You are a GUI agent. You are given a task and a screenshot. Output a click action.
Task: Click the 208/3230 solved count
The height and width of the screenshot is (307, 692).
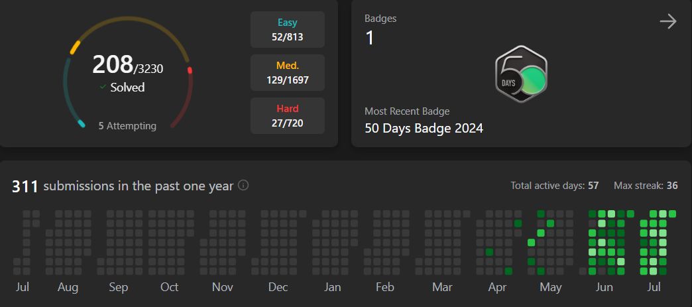point(127,65)
